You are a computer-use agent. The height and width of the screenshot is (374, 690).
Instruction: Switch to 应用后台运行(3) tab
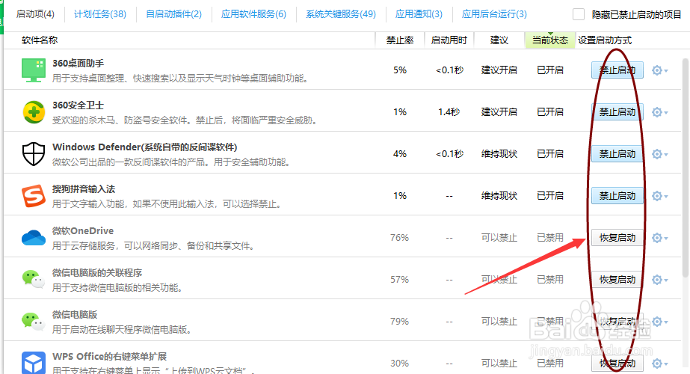click(x=494, y=14)
